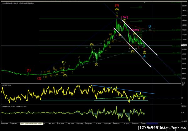Viewport: 188px width, 131px height.
Task: Select yellow (2) label beneath [ flat ]
Action: (124, 21)
